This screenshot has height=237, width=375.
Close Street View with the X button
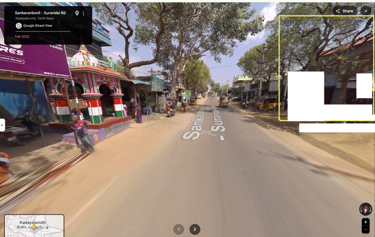tap(366, 11)
